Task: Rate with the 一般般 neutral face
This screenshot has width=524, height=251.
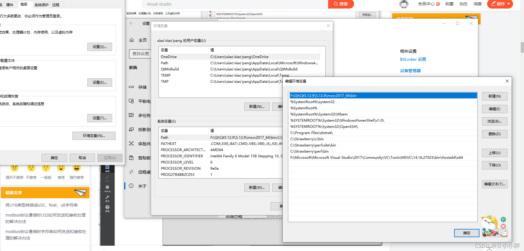Action: [46, 168]
